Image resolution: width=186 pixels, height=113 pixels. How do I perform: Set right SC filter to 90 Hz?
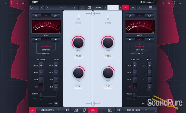coord(135,73)
